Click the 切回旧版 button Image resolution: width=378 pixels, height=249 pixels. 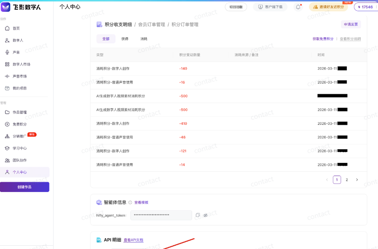tap(236, 7)
